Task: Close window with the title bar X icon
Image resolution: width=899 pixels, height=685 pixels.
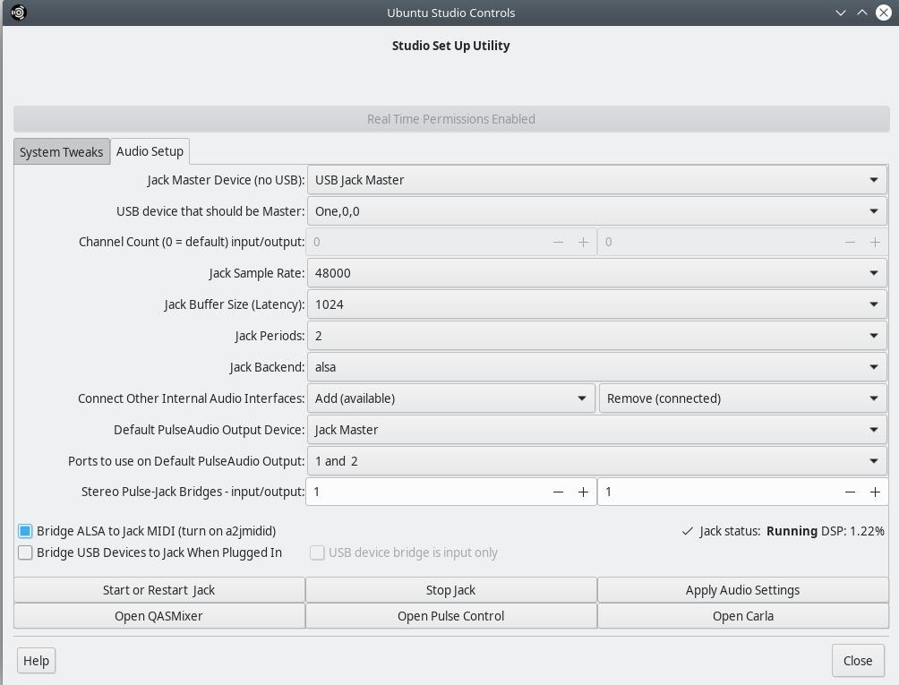Action: [884, 13]
